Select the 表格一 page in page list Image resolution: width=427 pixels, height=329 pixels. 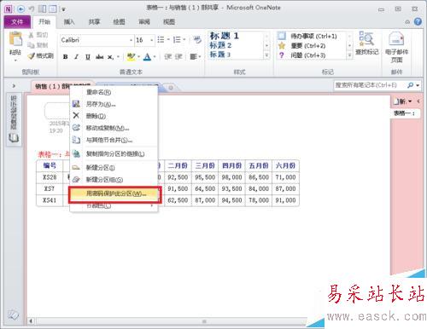[404, 113]
